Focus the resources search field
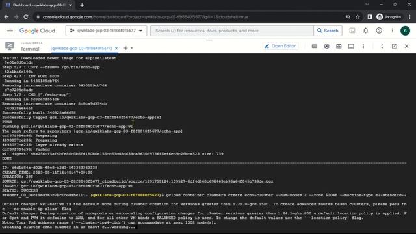The width and height of the screenshot is (416, 234). tap(232, 31)
